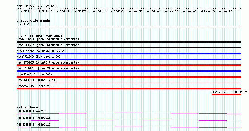Click the magenta line for TIMM23B|NM_001290118
The width and height of the screenshot is (249, 131).
129,120
